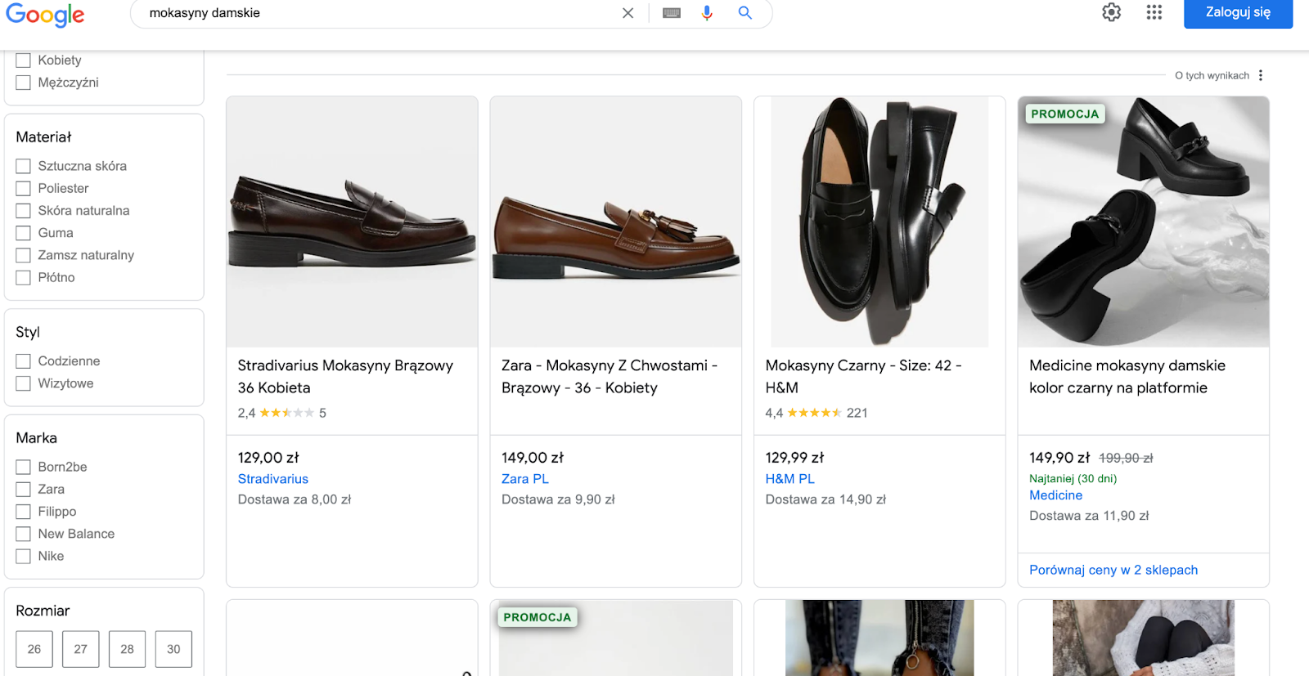Open settings gear icon

coord(1111,12)
